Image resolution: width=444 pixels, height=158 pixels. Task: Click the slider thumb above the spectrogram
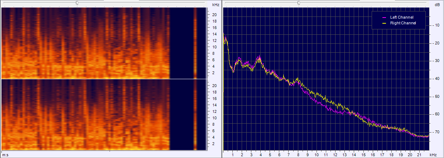click(x=77, y=3)
